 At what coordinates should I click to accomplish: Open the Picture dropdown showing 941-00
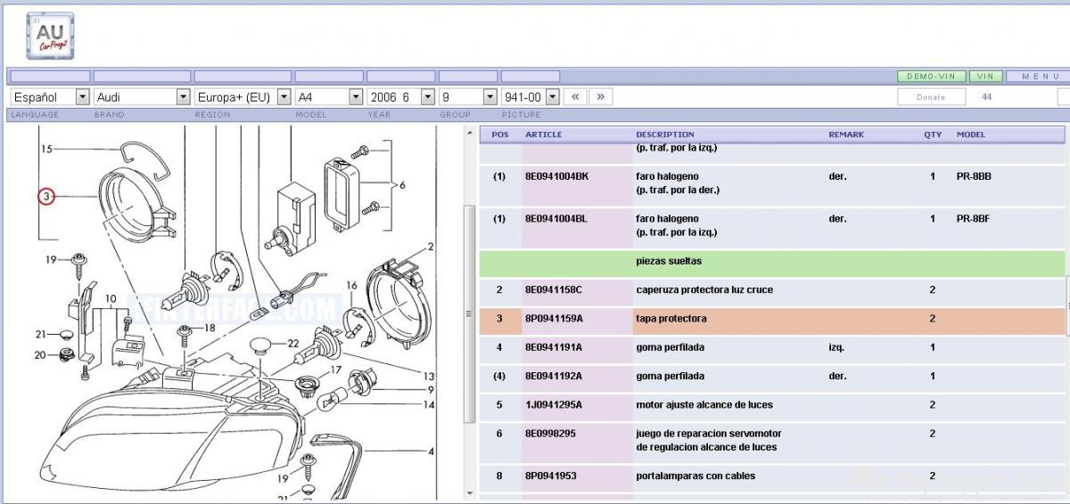[x=531, y=96]
